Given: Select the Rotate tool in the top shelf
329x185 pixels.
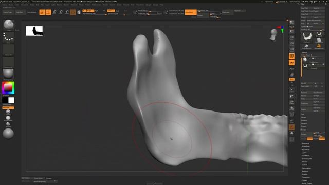Looking at the screenshot, I should 67,12.
